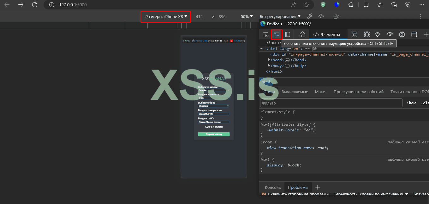This screenshot has height=204, width=429.
Task: Open the device size dropdown iPhone XR
Action: 166,16
